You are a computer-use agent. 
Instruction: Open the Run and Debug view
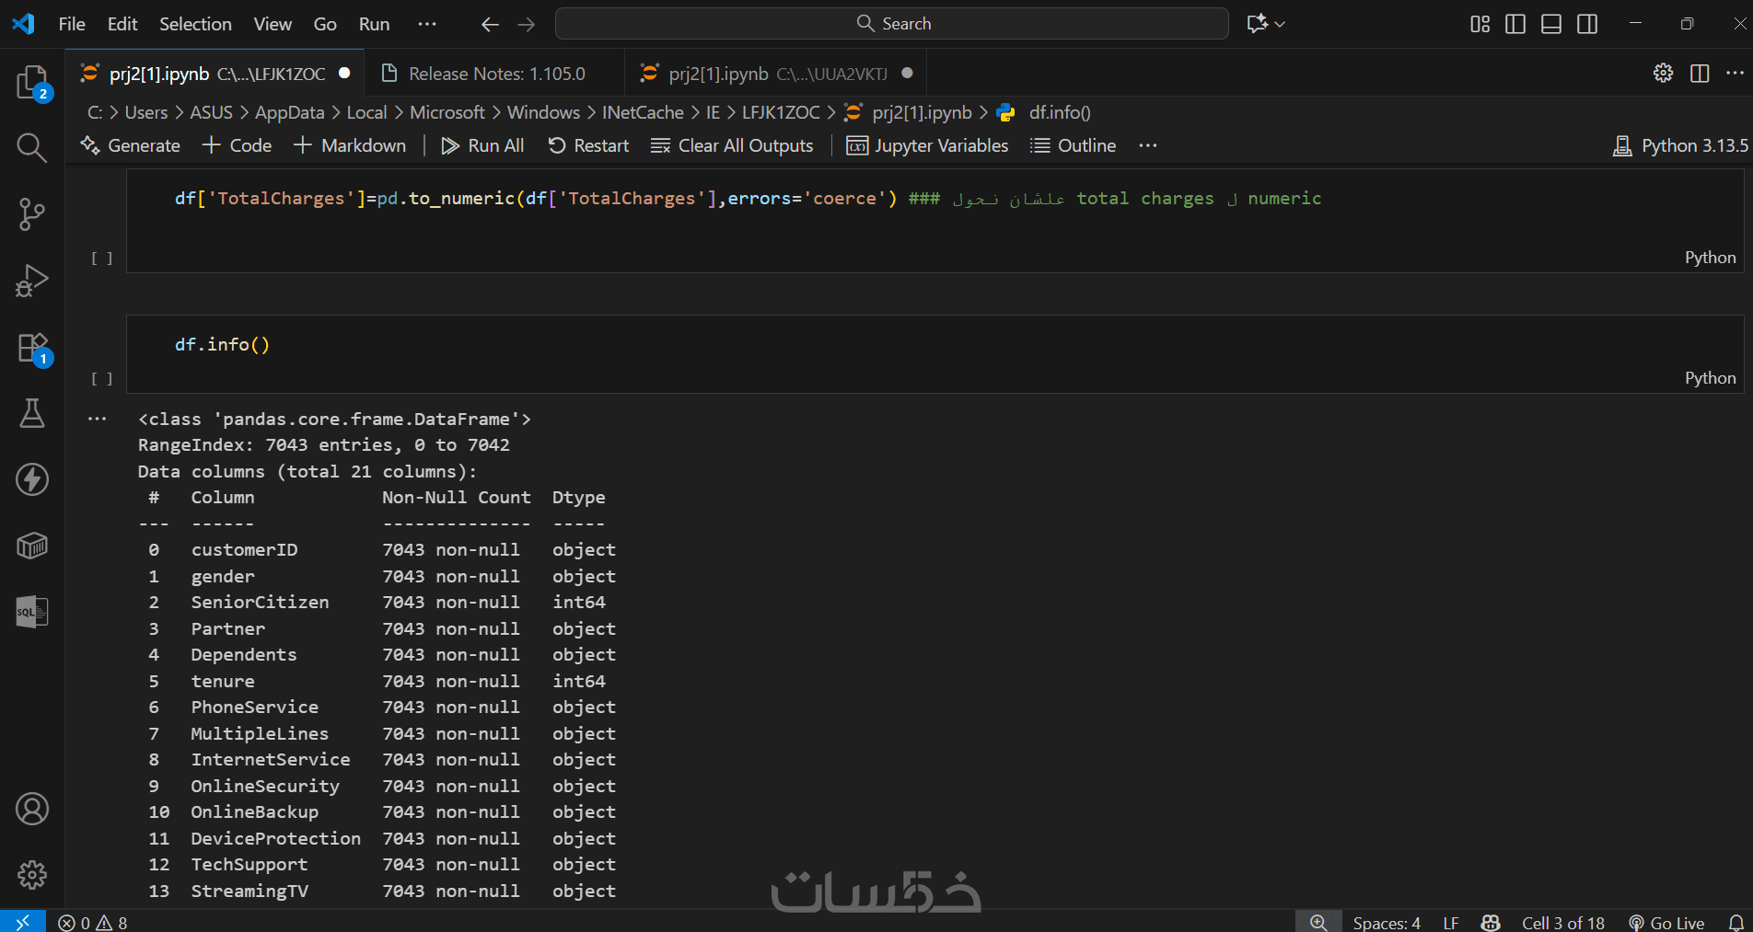click(x=32, y=281)
